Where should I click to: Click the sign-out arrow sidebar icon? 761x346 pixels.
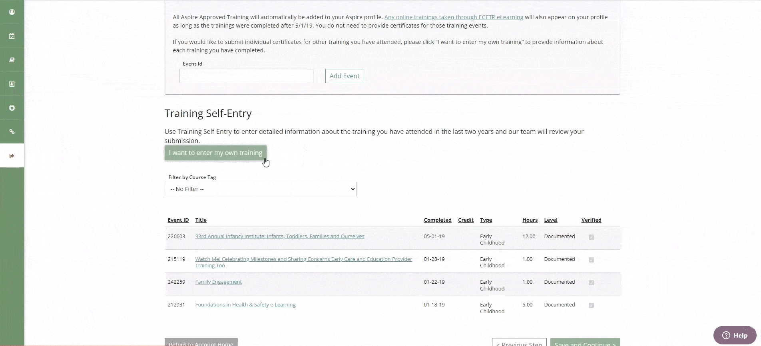click(12, 156)
